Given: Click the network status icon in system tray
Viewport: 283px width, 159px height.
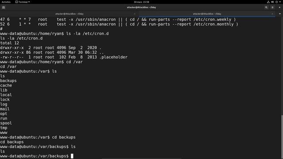Looking at the screenshot, I should tap(268, 2).
